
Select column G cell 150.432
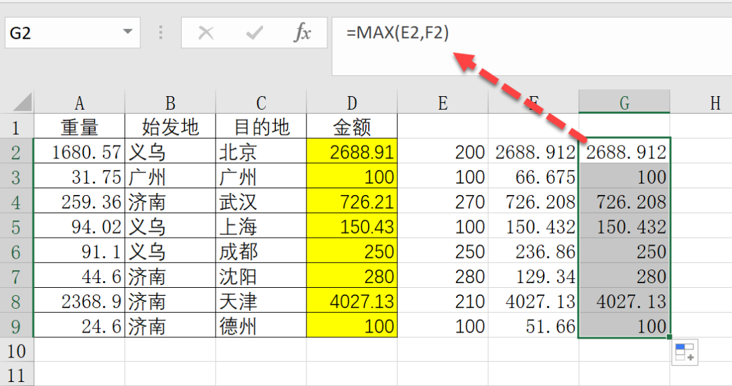(624, 227)
